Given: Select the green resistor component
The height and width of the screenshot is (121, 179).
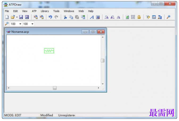Looking at the screenshot, I should point(49,51).
